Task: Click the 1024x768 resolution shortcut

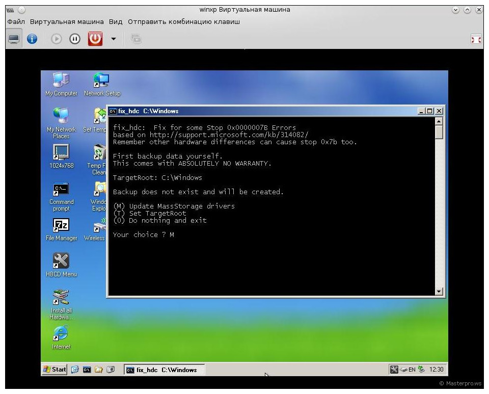Action: 61,156
